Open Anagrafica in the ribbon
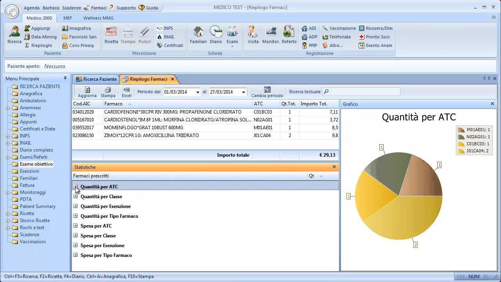 [x=76, y=28]
